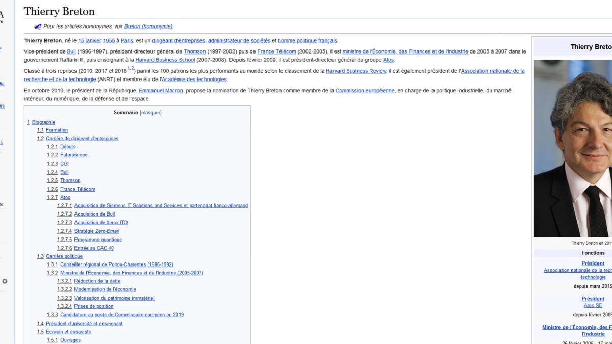Open Président link above Association nationale in infobox

pyautogui.click(x=593, y=263)
